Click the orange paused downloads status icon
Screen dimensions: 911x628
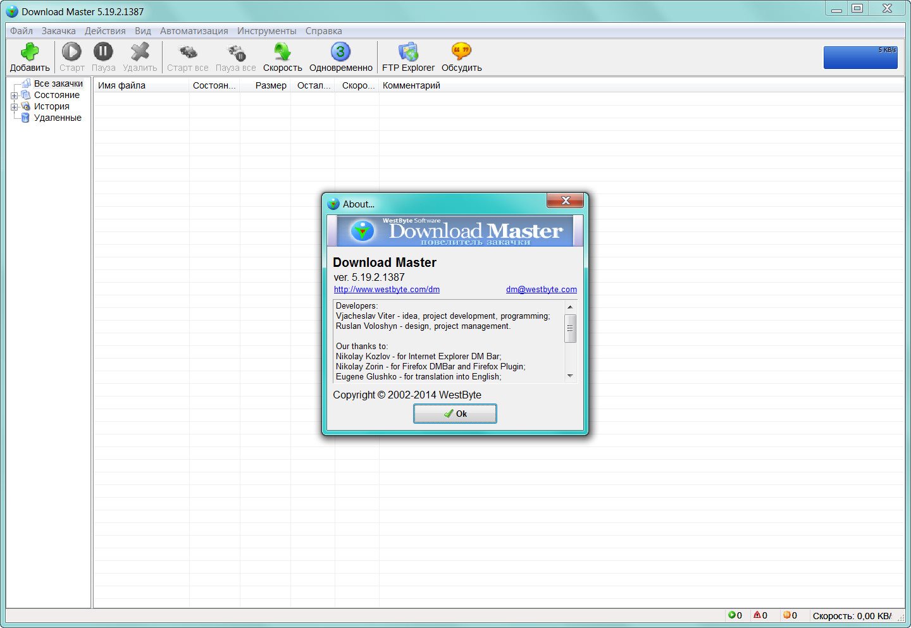pos(786,615)
